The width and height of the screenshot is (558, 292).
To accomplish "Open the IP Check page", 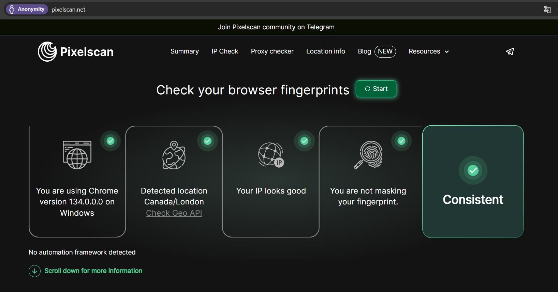I will tap(225, 51).
